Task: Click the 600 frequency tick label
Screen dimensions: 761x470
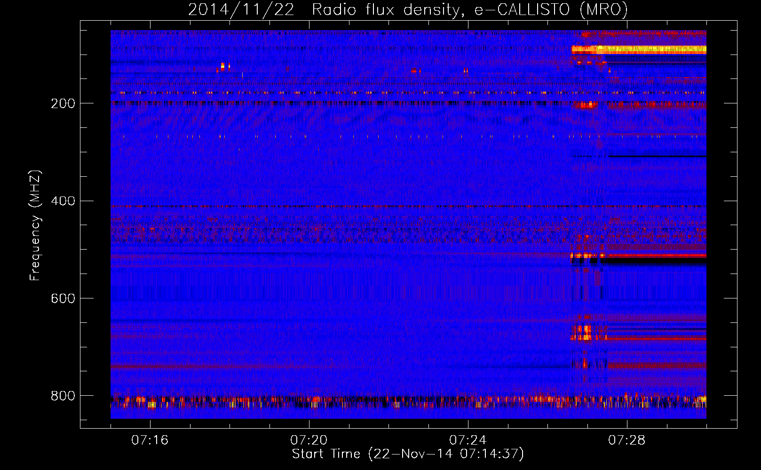Action: [63, 298]
